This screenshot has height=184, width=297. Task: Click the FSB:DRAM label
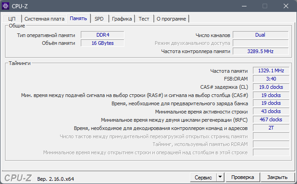click(x=236, y=79)
